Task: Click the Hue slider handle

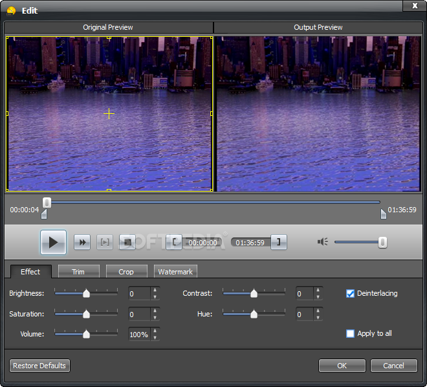Action: click(x=254, y=314)
